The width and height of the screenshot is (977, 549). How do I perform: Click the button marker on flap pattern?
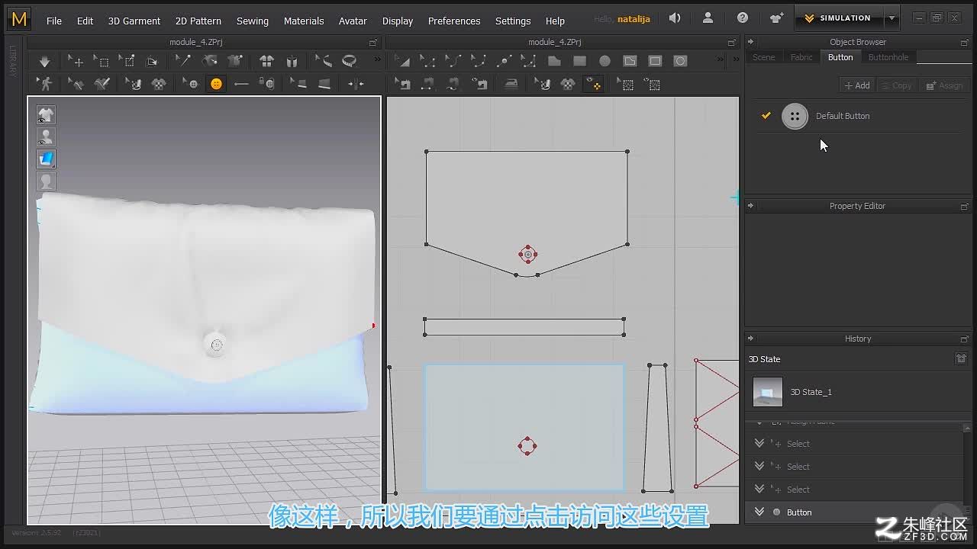527,255
